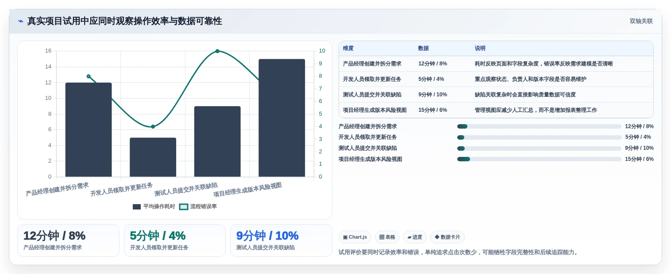The height and width of the screenshot is (274, 671).
Task: Click the 进度 tag chip
Action: pos(415,237)
